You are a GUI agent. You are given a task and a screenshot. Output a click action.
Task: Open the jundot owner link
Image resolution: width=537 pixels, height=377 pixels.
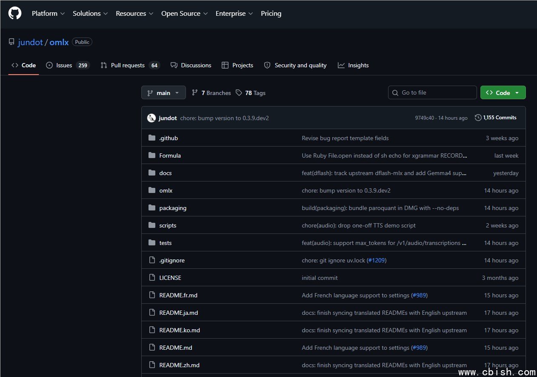point(30,42)
